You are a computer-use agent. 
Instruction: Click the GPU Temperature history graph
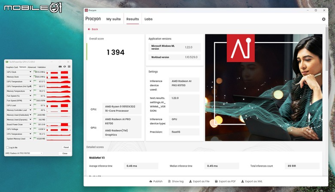pos(58,82)
